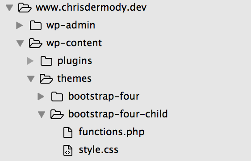This screenshot has height=161, width=251.
Task: Collapse the bootstrap-four-child folder arrow
Action: point(42,114)
